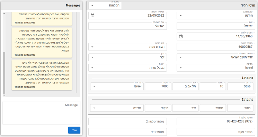Screen dimensions: 258x137
Task: Expand the חקלאות dropdown at top
Action: pyautogui.click(x=105, y=6)
